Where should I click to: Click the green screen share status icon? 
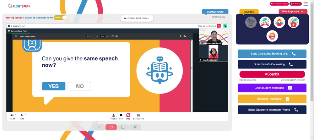pyautogui.click(x=225, y=26)
